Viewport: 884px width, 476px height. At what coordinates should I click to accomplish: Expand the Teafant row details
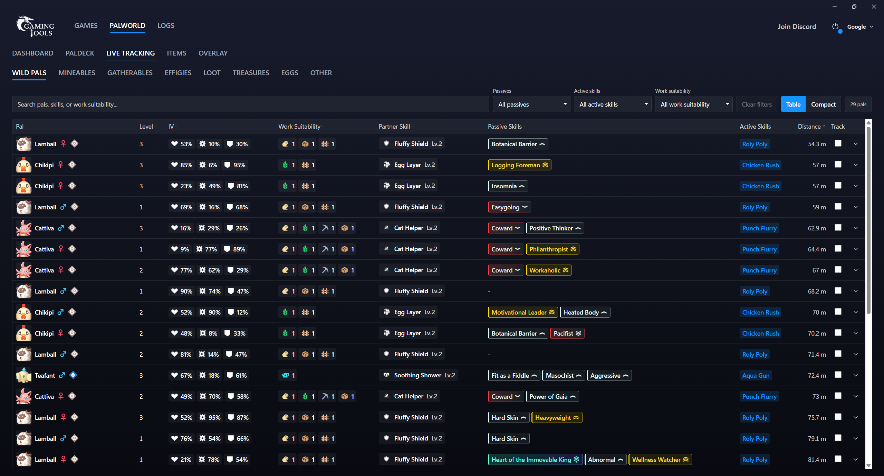[856, 375]
